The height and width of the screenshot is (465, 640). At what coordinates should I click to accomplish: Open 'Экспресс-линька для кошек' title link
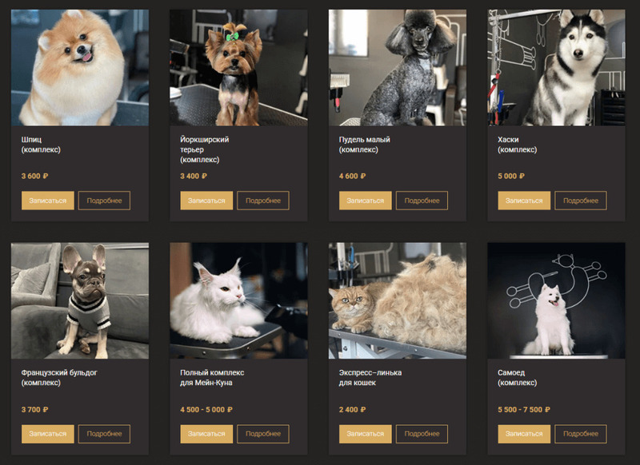[370, 378]
